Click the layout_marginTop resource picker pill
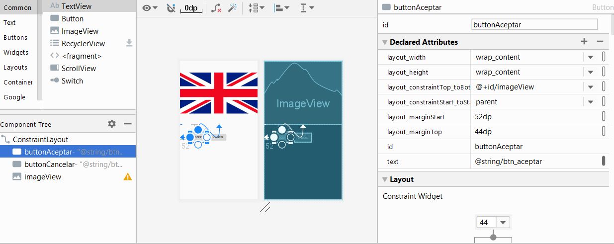 click(x=604, y=132)
